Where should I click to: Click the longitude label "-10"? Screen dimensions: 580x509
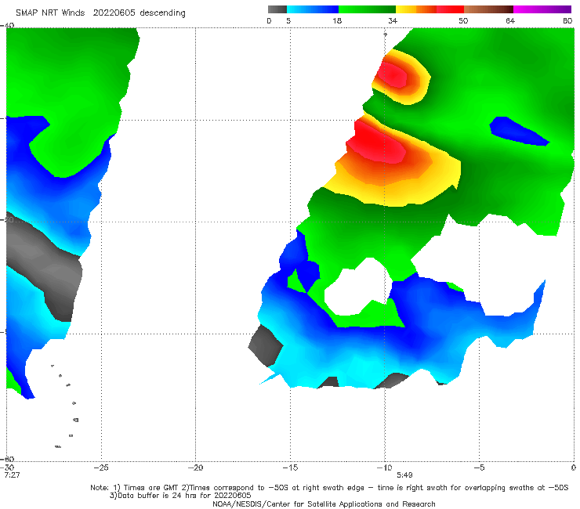[x=384, y=467]
